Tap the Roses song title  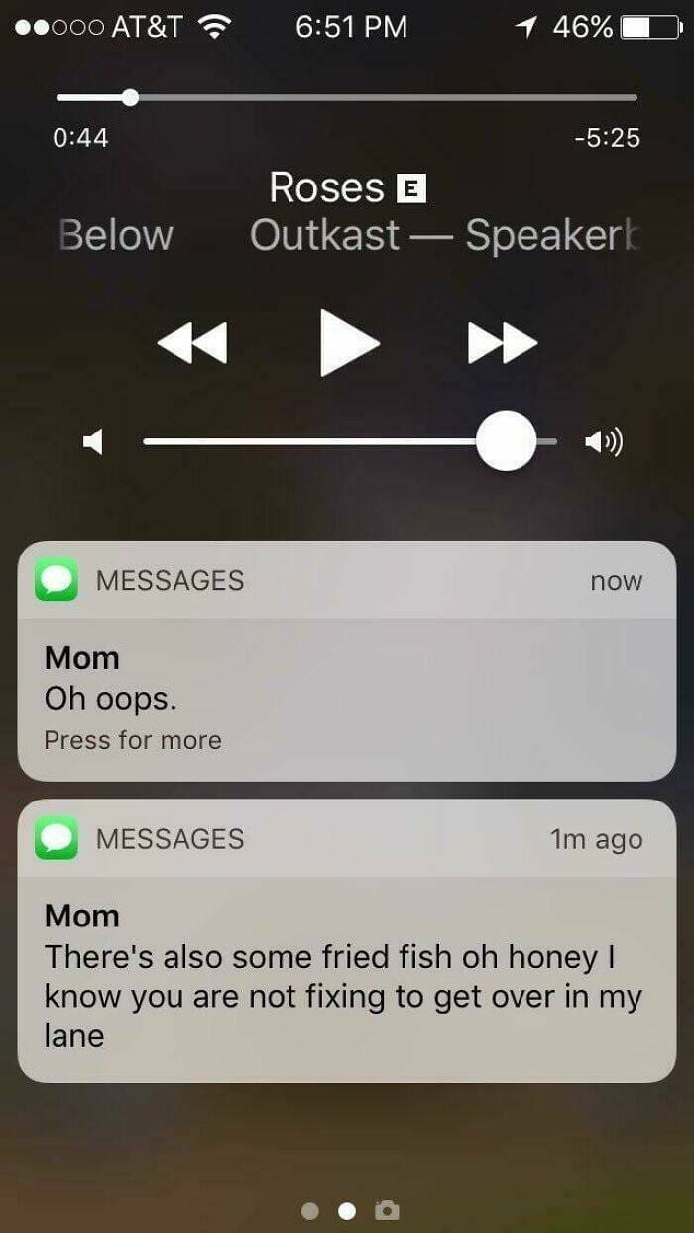click(327, 187)
